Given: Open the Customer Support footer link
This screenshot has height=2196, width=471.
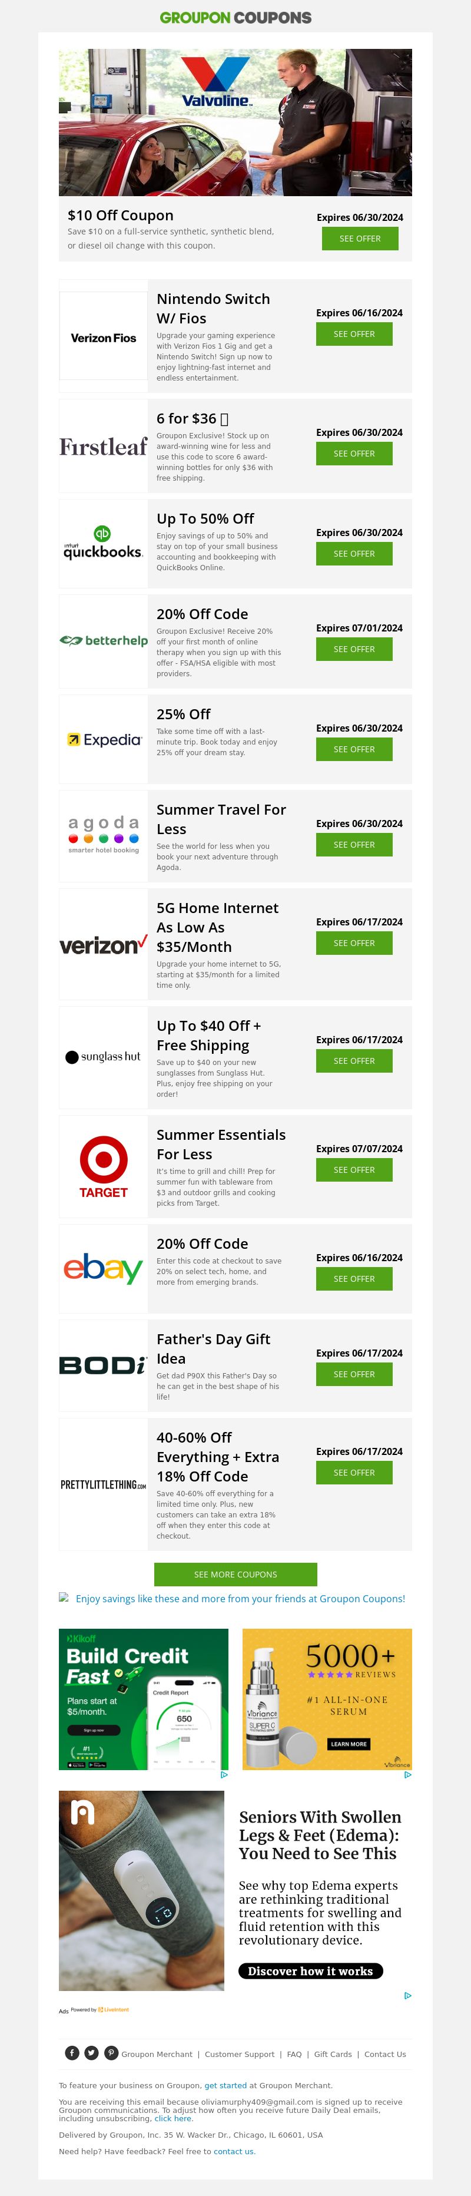Looking at the screenshot, I should (x=240, y=2055).
